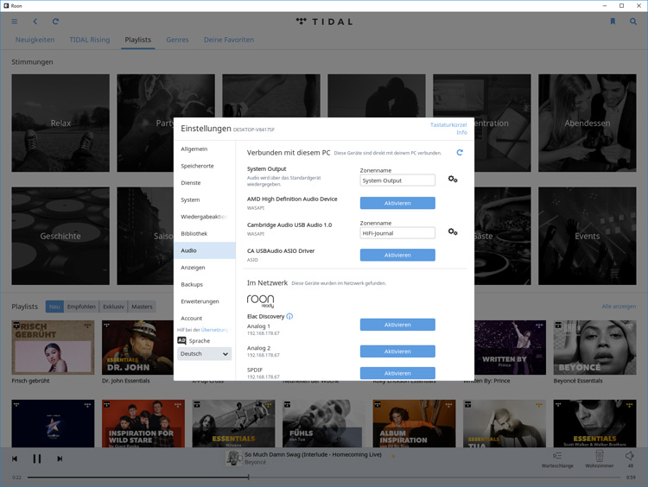Open the System settings section

point(205,200)
